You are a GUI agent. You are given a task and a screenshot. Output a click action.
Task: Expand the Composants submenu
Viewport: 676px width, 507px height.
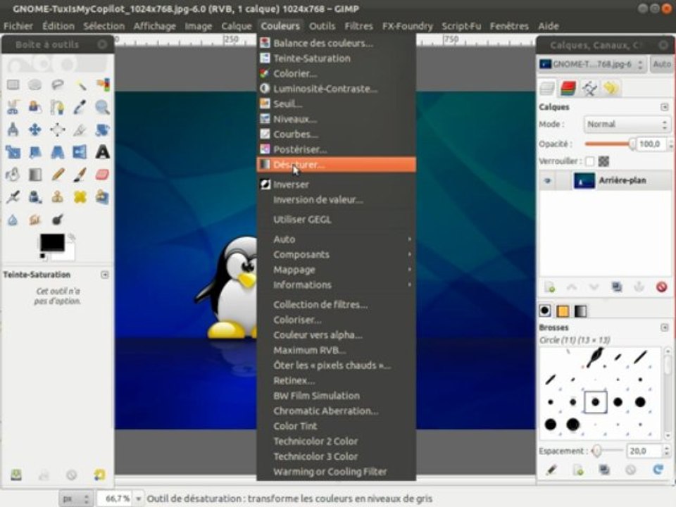pyautogui.click(x=337, y=254)
